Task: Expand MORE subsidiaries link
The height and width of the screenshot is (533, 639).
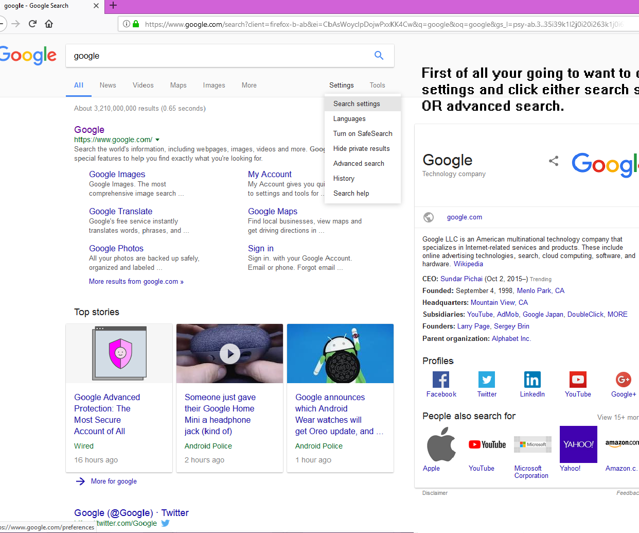Action: point(617,314)
